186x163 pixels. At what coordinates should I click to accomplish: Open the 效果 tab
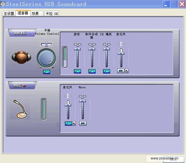tap(35, 13)
